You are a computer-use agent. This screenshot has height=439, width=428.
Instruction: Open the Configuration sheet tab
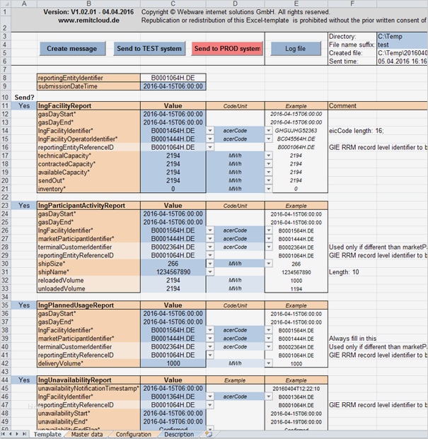[133, 434]
